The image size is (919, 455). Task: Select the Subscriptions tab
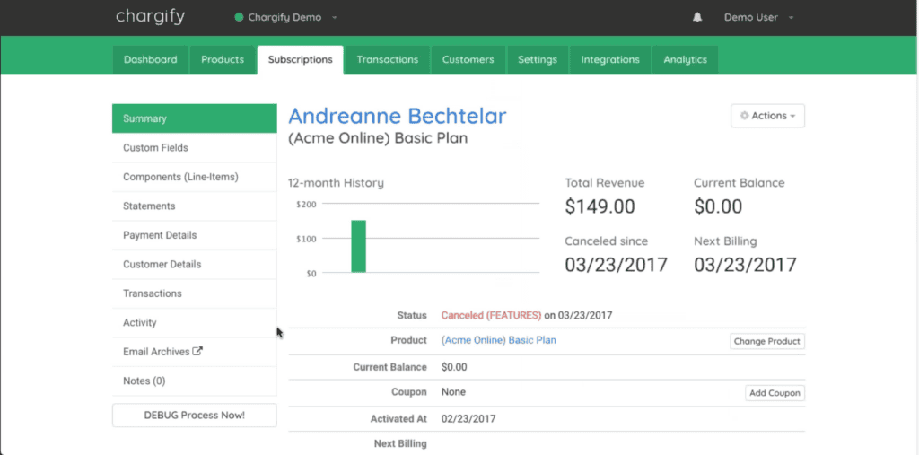pyautogui.click(x=300, y=60)
